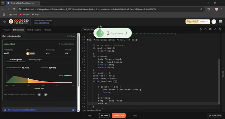Viewport: 225px width, 119px height.
Task: Reload the page in browser
Action: [14, 9]
